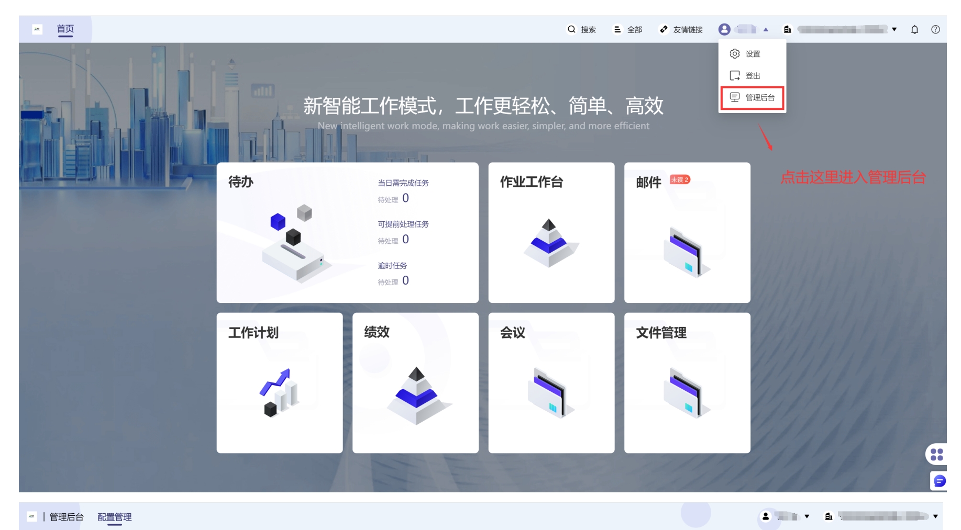Open 可提前处理任务 count
This screenshot has width=961, height=530.
pos(405,240)
